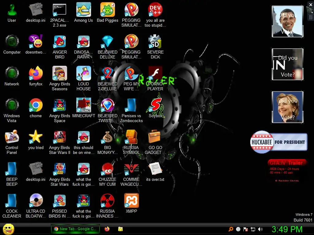Launch the chome Chrome shortcut
This screenshot has width=314, height=235.
pos(36,108)
